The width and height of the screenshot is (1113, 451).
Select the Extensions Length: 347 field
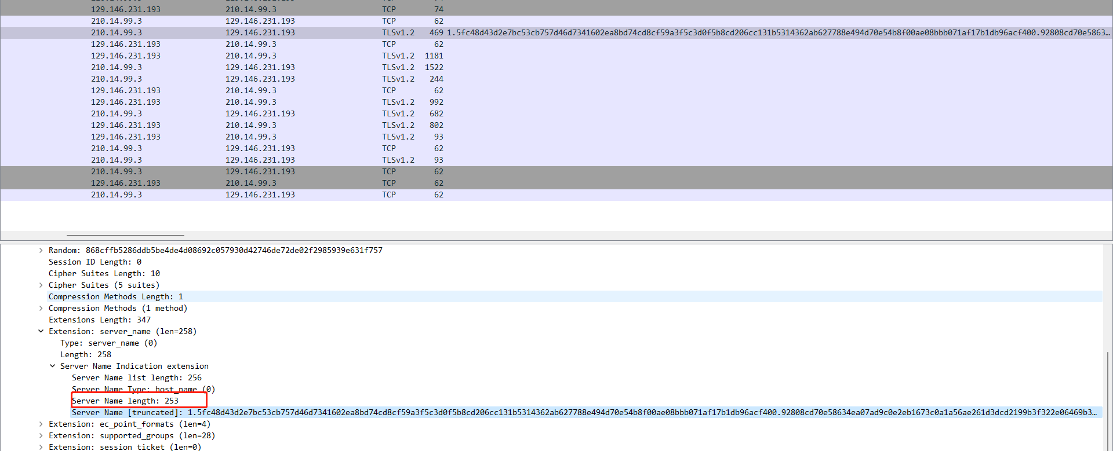(x=100, y=320)
